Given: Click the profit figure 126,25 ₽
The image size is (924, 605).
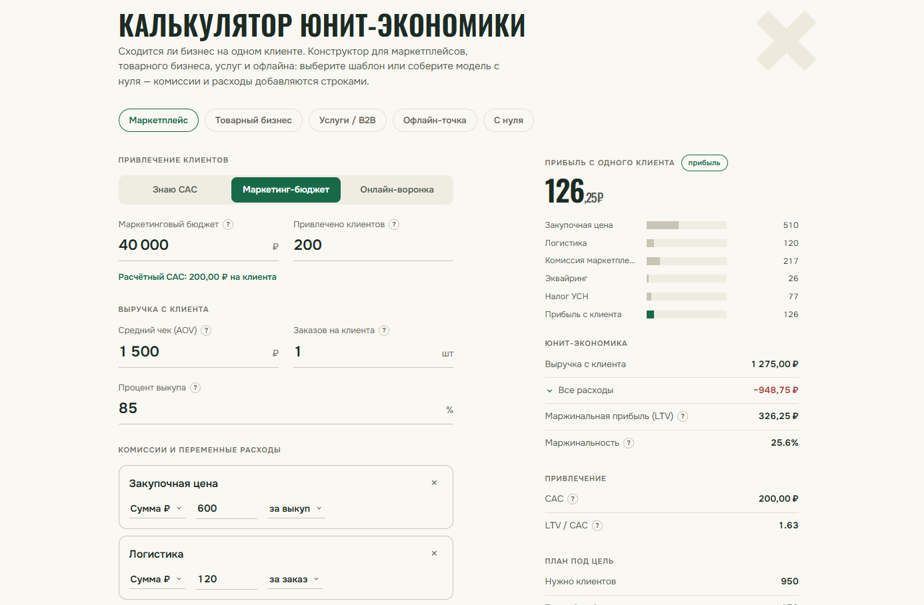Looking at the screenshot, I should tap(574, 191).
